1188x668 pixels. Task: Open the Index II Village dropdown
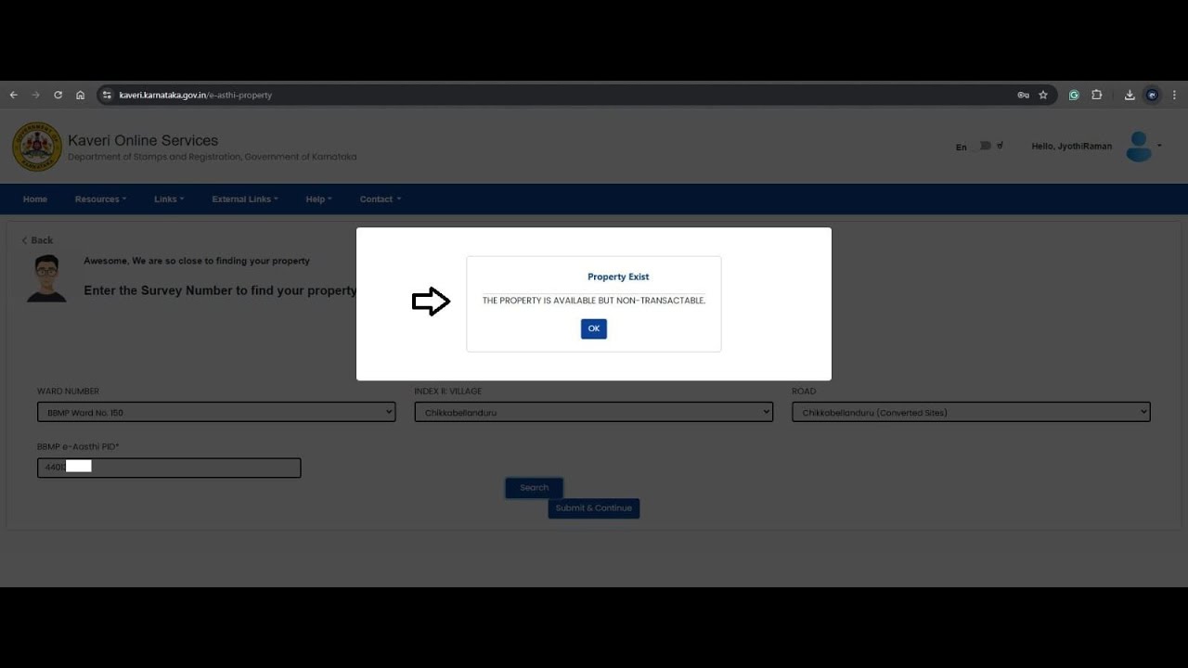click(594, 412)
